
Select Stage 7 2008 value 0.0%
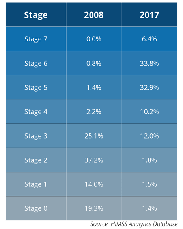pos(94,39)
